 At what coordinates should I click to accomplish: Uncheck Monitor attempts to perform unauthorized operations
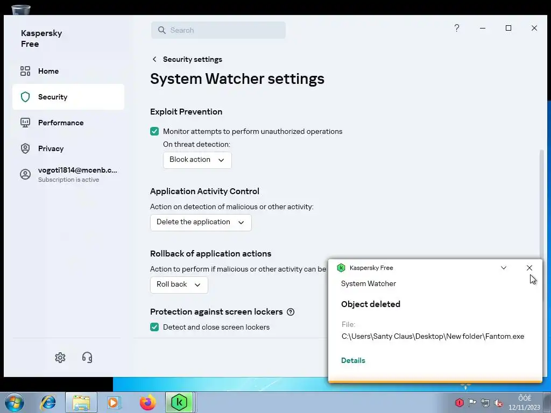click(154, 131)
